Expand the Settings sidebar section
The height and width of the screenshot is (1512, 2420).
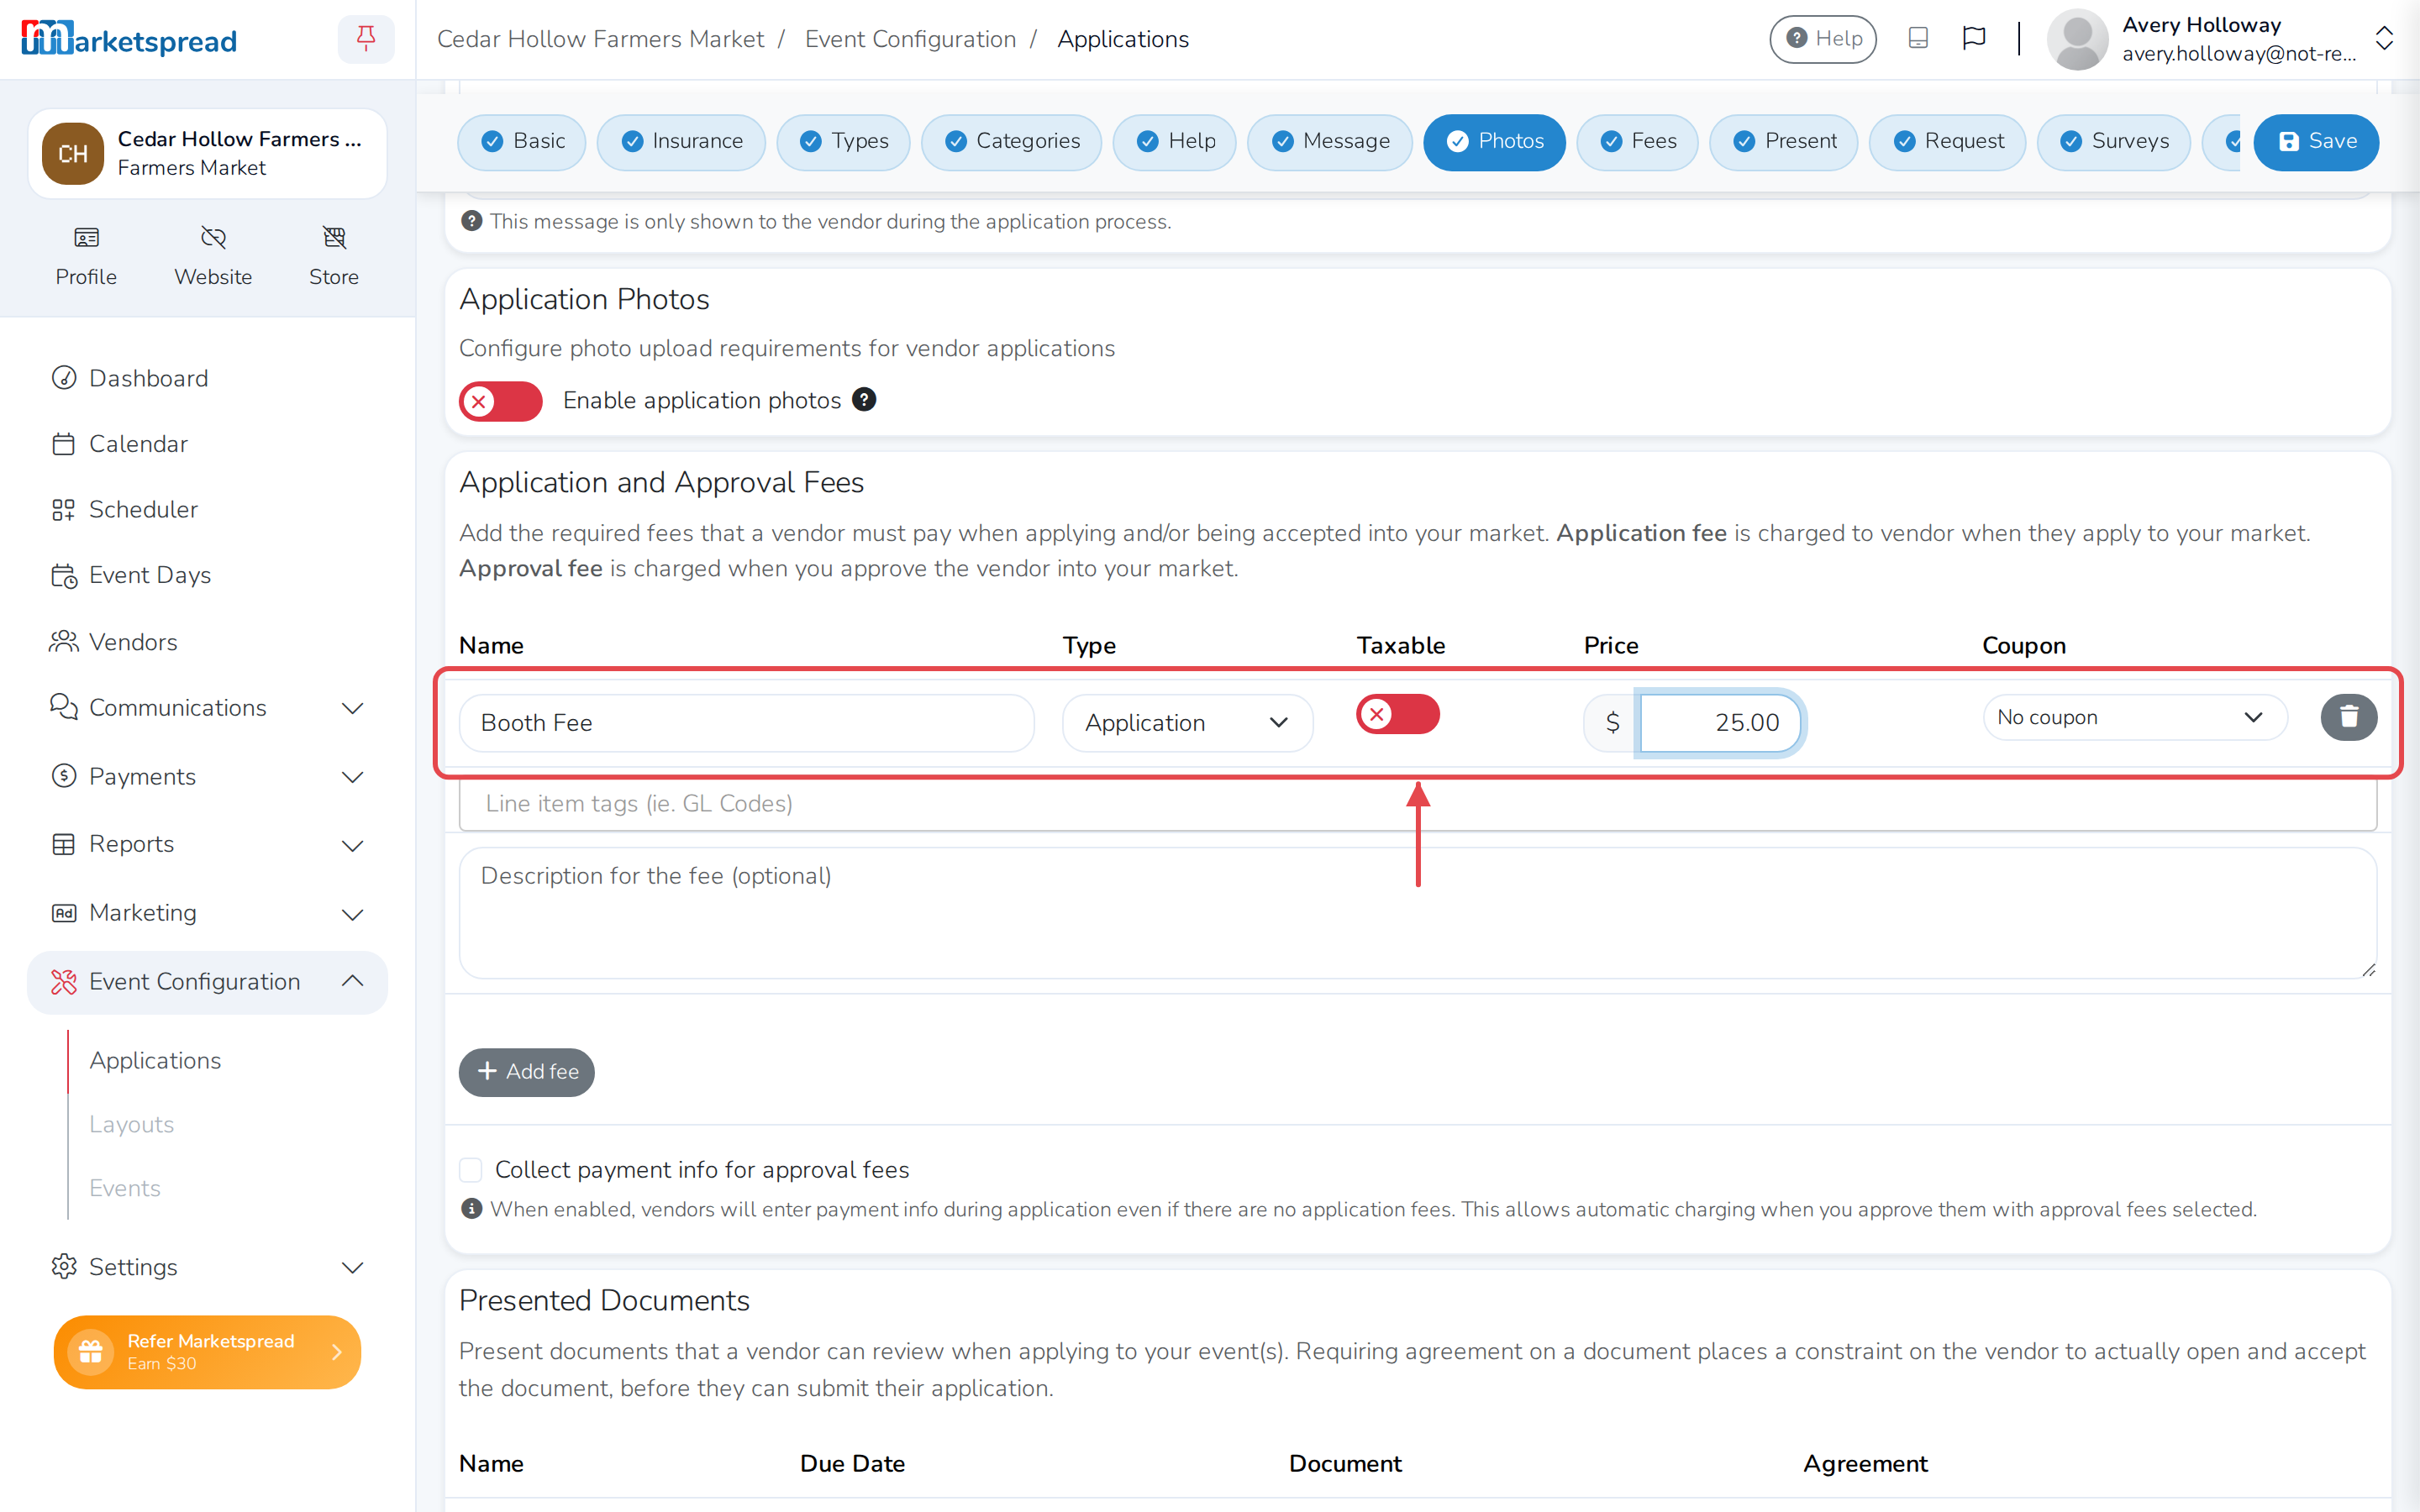coord(208,1267)
